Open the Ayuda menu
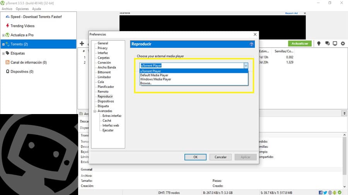Viewport: 348px width, 195px height. [x=36, y=9]
